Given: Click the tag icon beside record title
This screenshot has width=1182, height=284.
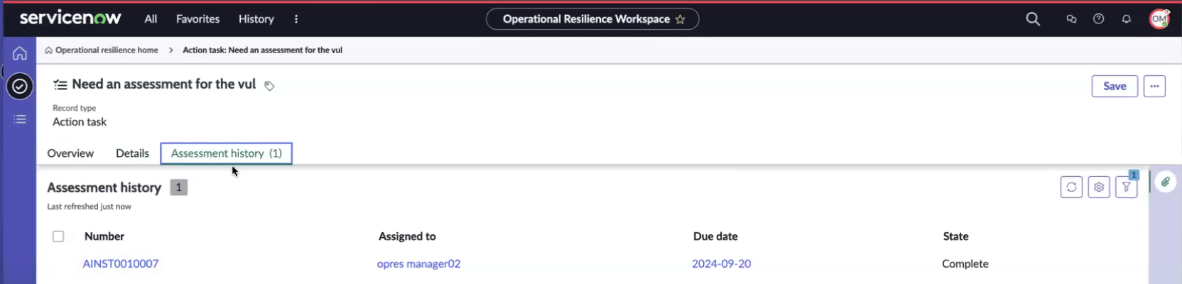Looking at the screenshot, I should pos(269,86).
